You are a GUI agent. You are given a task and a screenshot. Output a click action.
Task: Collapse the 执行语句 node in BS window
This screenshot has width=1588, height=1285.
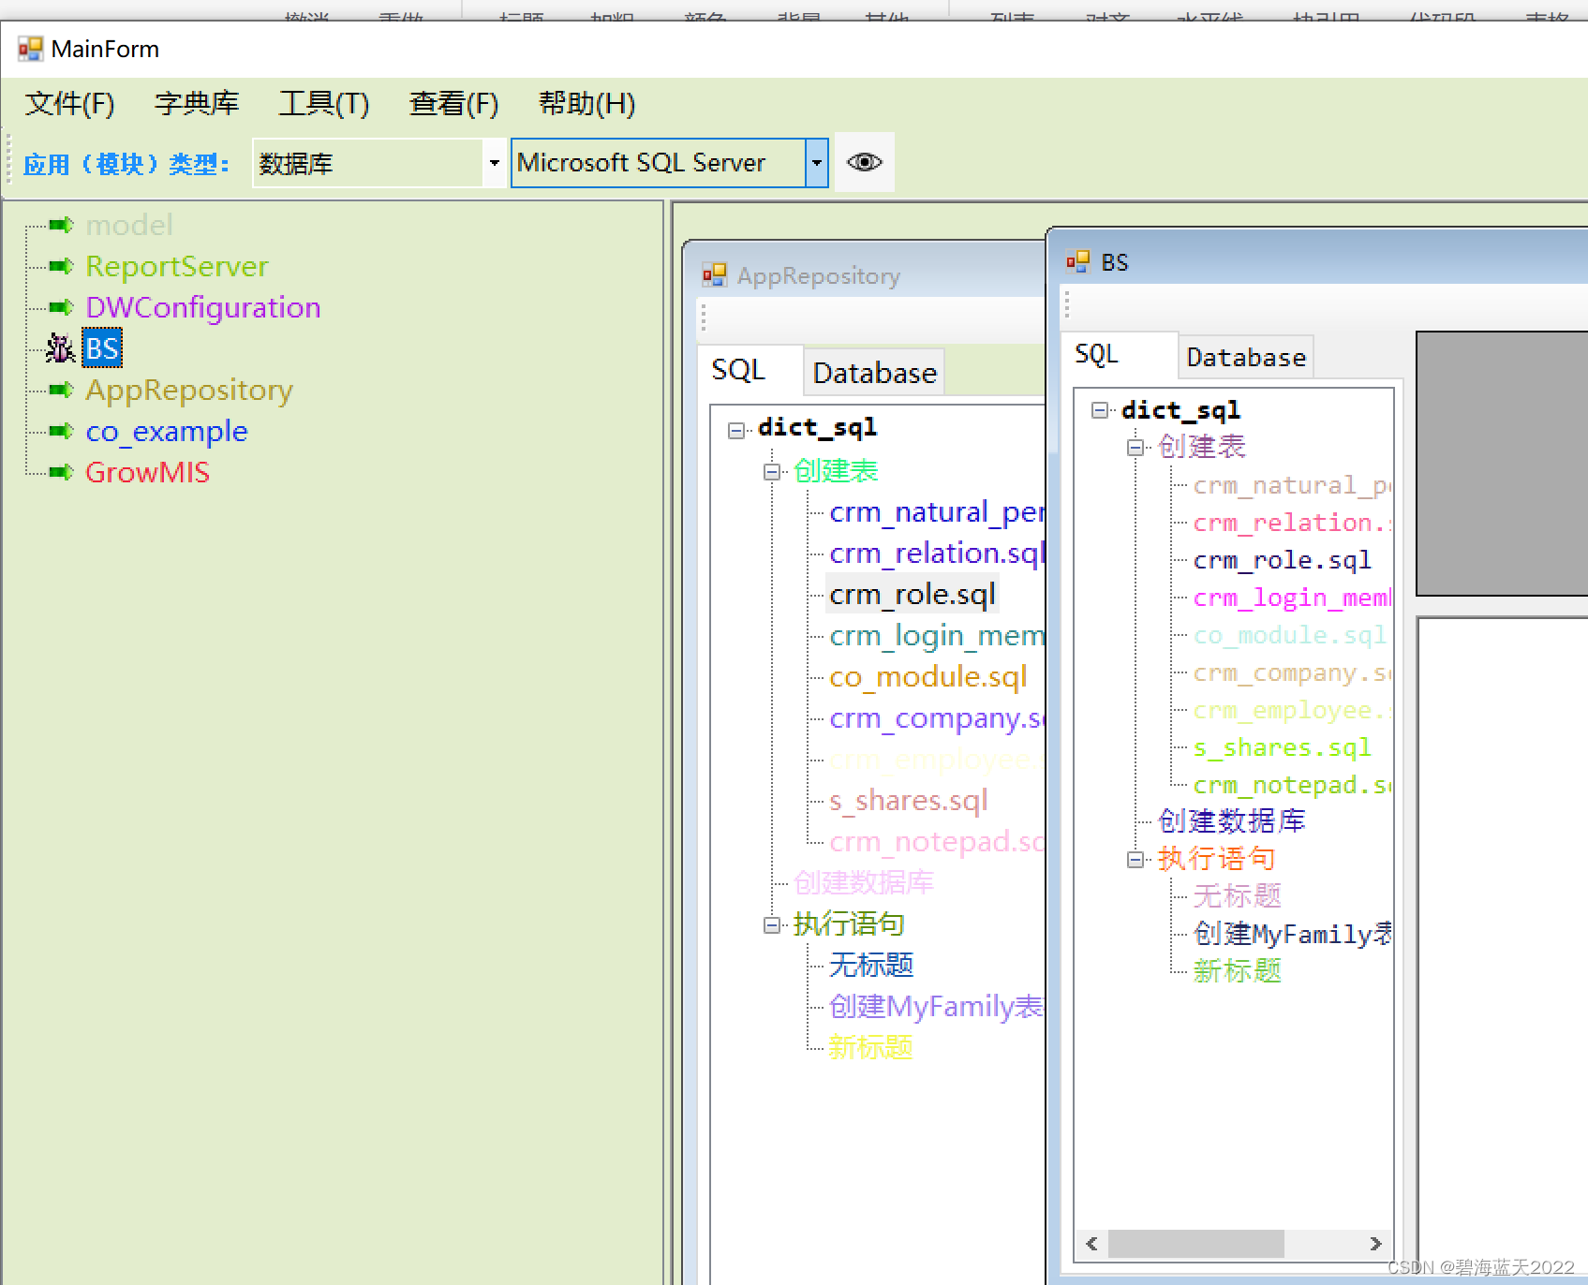(x=1135, y=859)
